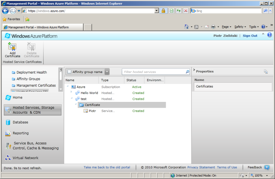Click the Windows Azure Platform logo
275x179 pixels.
click(31, 36)
